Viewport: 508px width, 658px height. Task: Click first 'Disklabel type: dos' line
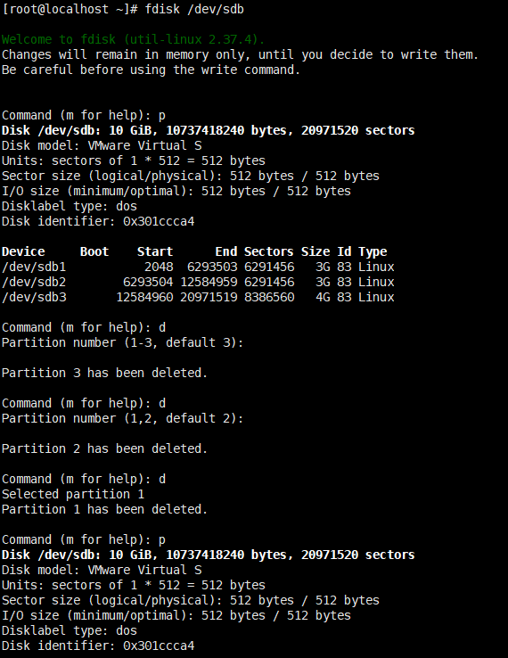(x=70, y=207)
